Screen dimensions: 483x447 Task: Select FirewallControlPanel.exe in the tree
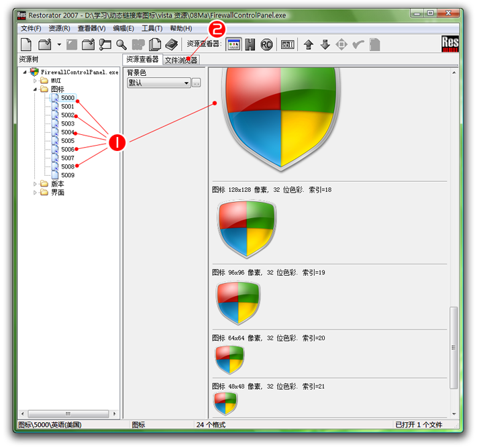click(x=79, y=72)
